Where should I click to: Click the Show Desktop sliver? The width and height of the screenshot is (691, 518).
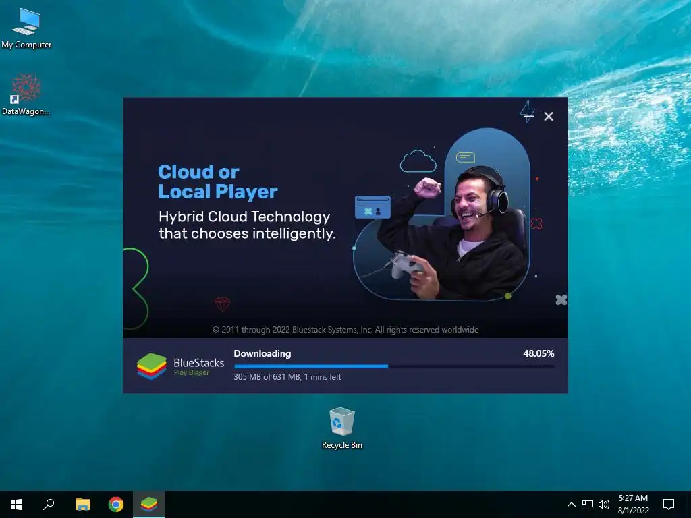coord(689,505)
